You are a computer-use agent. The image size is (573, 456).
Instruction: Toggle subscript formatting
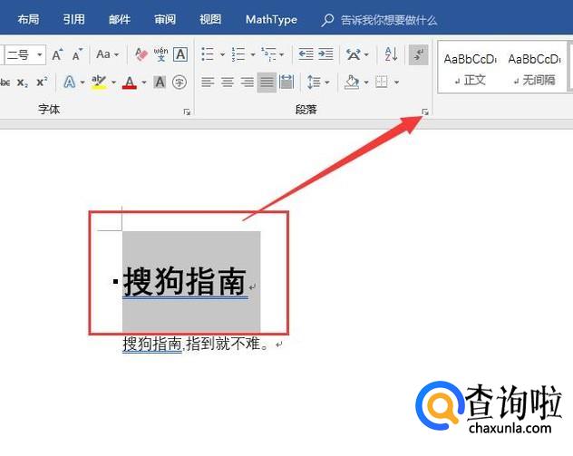pyautogui.click(x=23, y=82)
